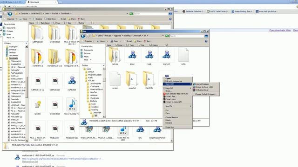
Task: Select AppData in bin window folder tree
Action: click(93, 101)
